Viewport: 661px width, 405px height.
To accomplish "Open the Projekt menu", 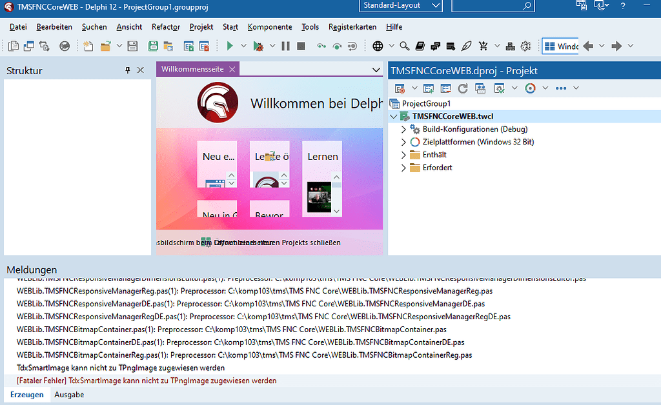I will click(x=201, y=27).
